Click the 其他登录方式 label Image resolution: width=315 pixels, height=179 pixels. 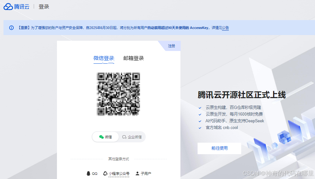tap(119, 159)
